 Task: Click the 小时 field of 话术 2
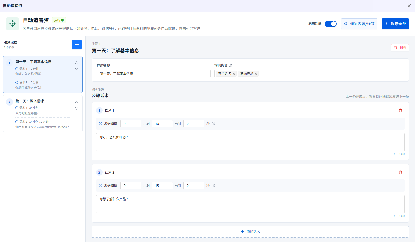(131, 186)
